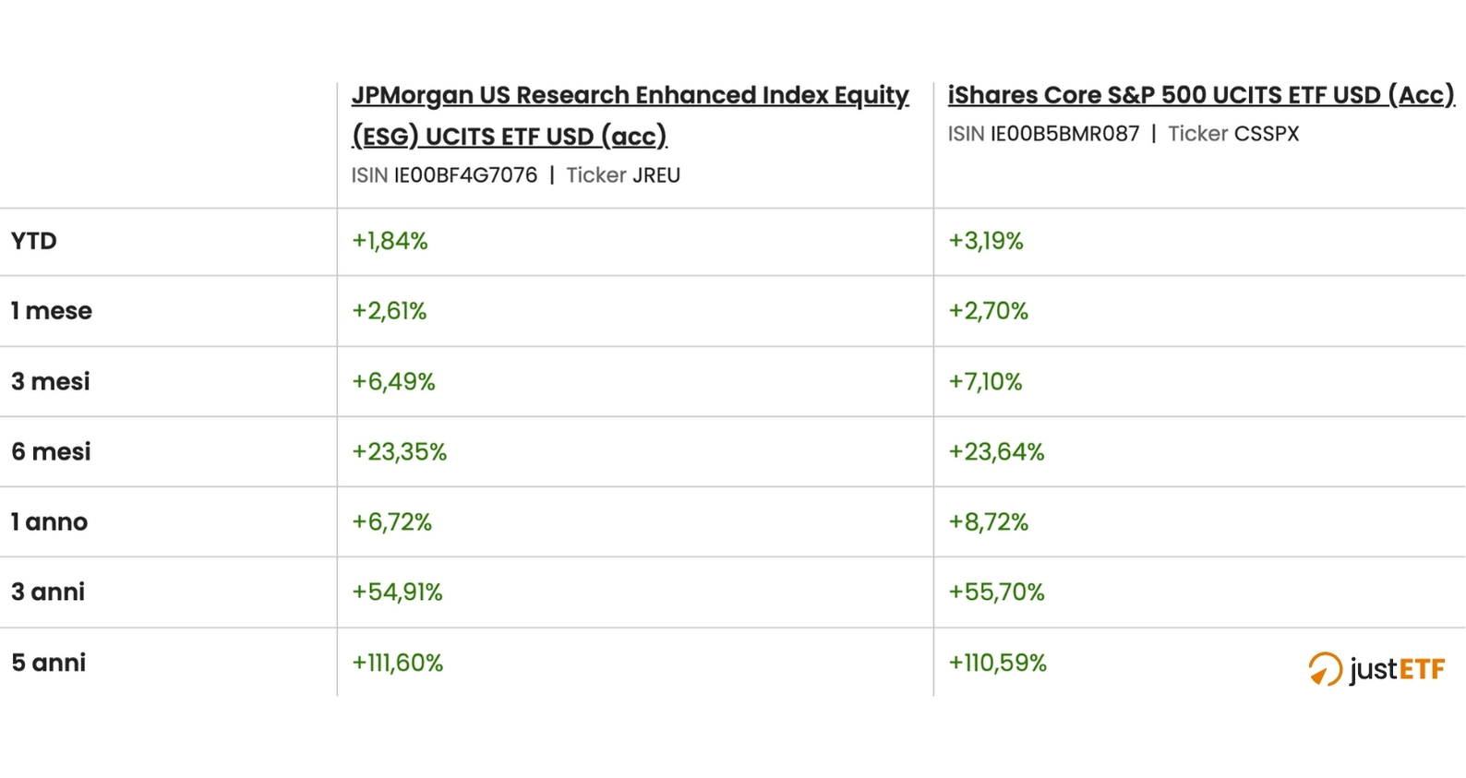Open the JPMorgan US Research Enhanced ETF link
1466x778 pixels.
[x=630, y=96]
